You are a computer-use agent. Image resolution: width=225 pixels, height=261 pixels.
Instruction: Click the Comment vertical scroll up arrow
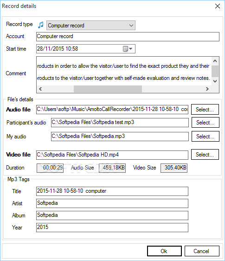pyautogui.click(x=215, y=61)
